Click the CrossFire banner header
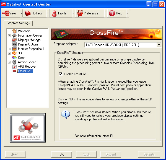 [107, 34]
